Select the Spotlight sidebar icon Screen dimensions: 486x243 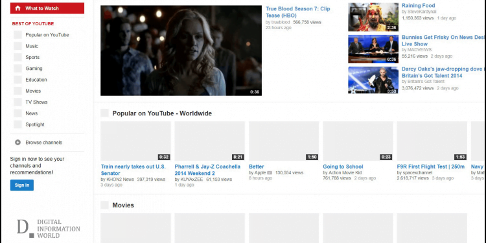pyautogui.click(x=17, y=124)
